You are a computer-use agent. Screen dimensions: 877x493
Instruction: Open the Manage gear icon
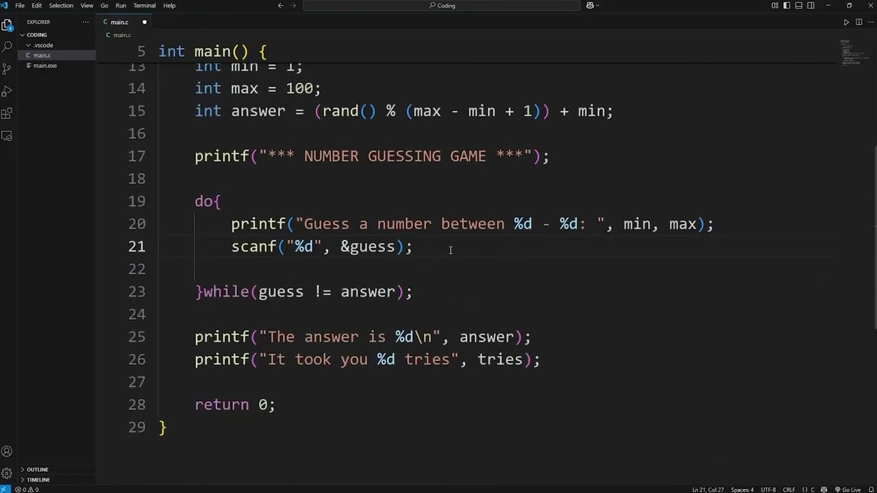click(7, 473)
